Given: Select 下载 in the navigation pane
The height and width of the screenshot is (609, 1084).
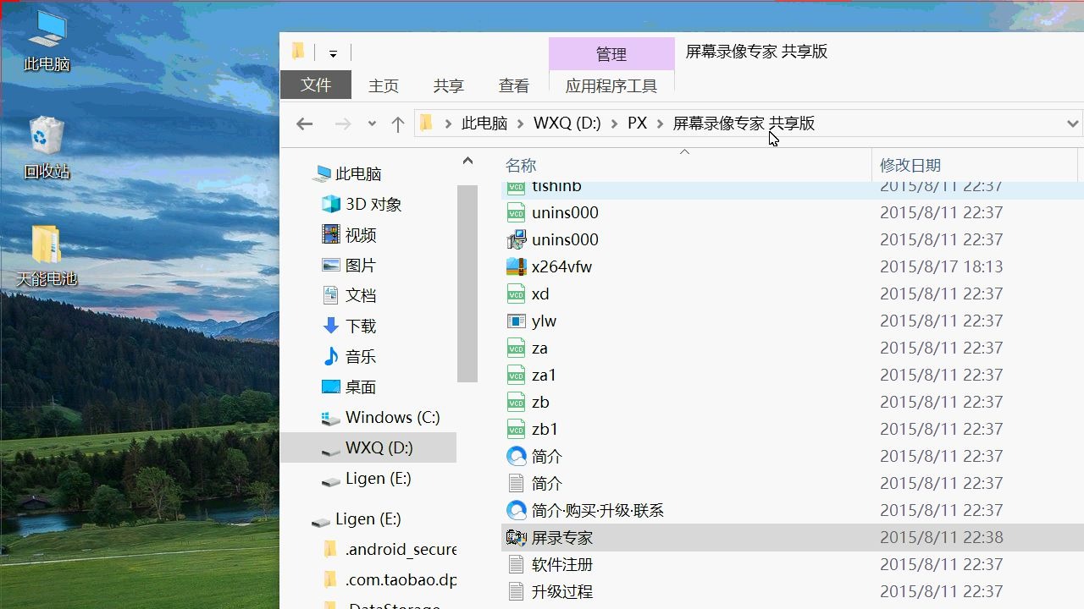Looking at the screenshot, I should point(350,326).
